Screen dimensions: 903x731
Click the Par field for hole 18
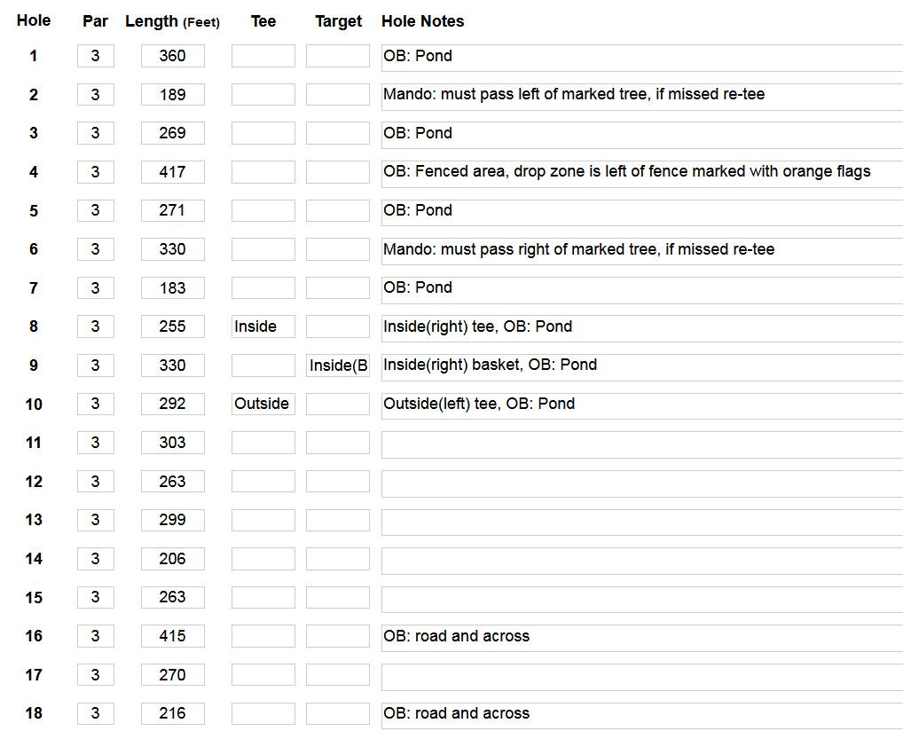point(96,714)
